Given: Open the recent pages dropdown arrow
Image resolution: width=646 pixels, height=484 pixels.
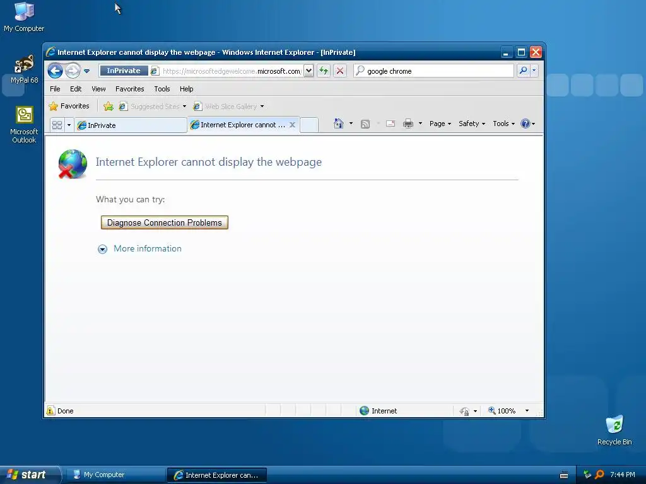Looking at the screenshot, I should (87, 71).
